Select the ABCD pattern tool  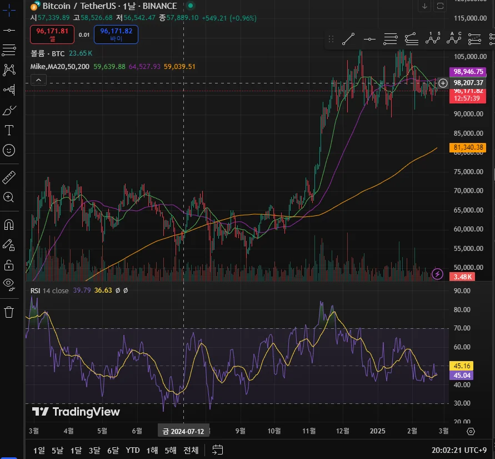coord(454,39)
